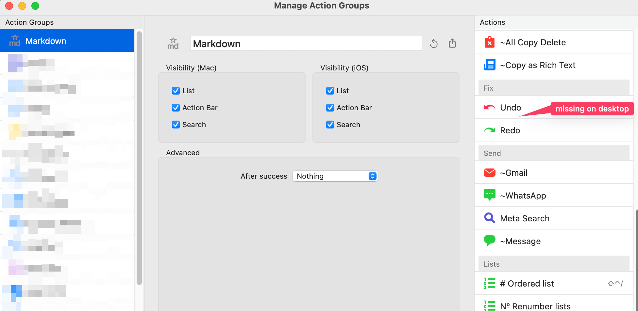Click the Undo action arrow icon
Viewport: 638px width, 311px height.
(x=489, y=107)
